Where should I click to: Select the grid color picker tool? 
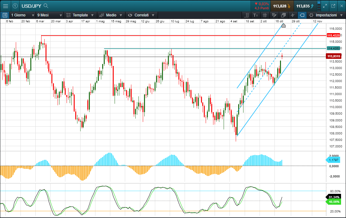coord(274,15)
